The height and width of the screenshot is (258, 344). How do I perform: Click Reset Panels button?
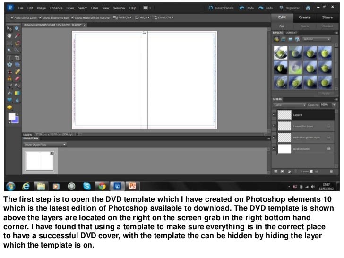point(221,8)
